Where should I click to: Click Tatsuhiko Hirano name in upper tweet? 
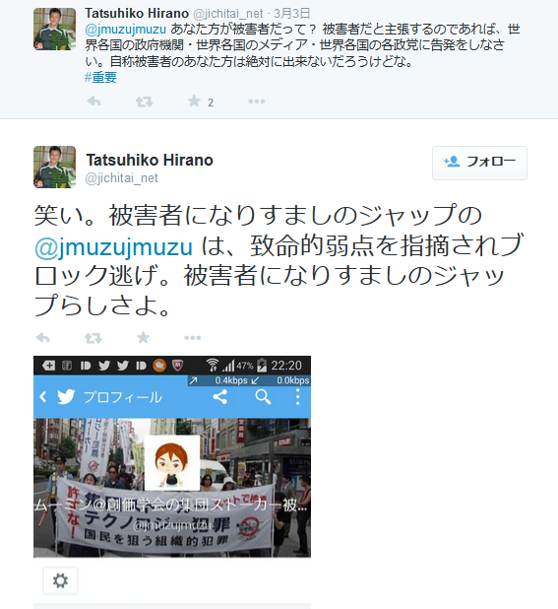click(137, 13)
